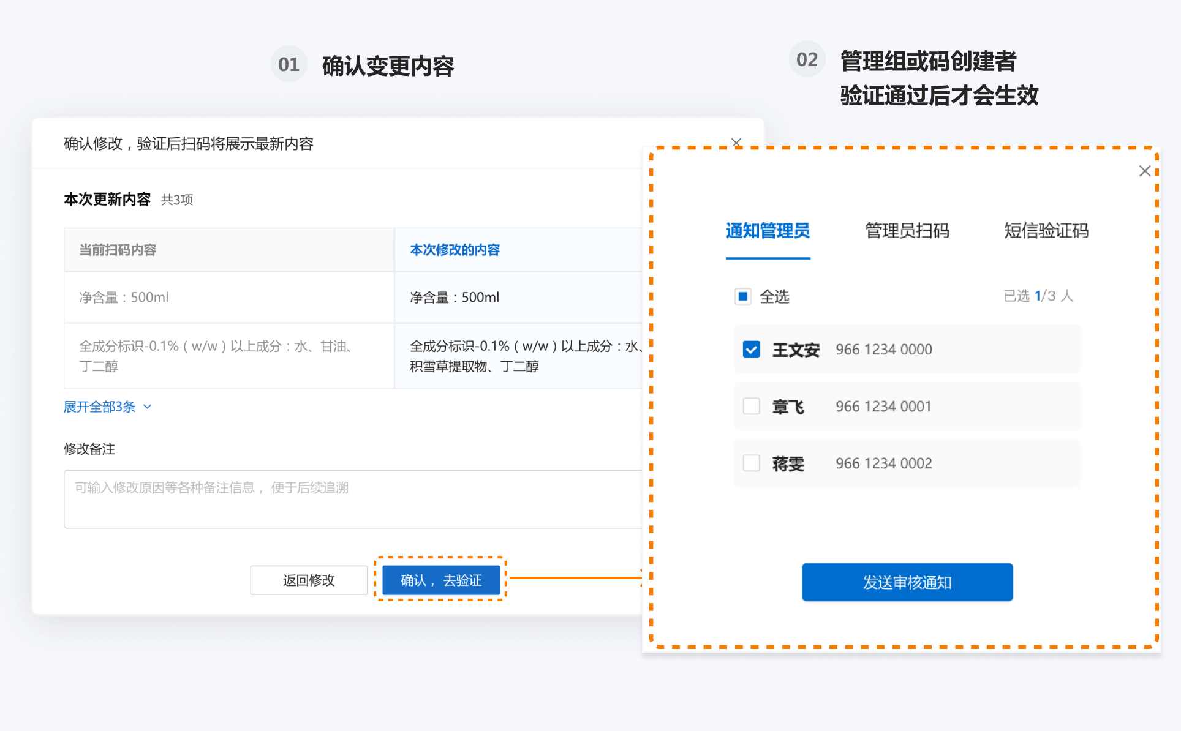Expand all 3 changes via 展开全部3条 link
This screenshot has height=731, width=1181.
point(100,407)
